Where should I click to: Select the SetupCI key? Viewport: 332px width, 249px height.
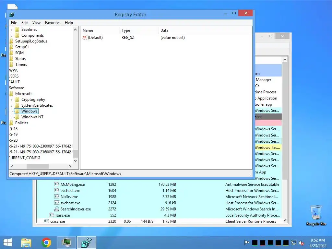pyautogui.click(x=22, y=47)
